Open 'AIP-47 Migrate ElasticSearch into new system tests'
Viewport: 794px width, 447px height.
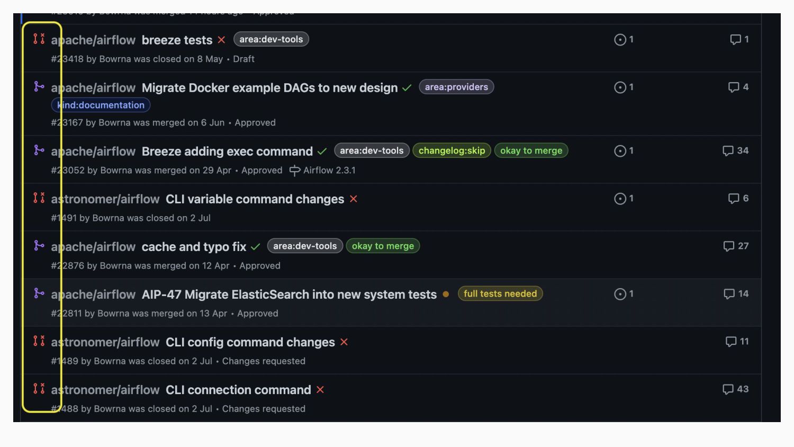coord(289,294)
